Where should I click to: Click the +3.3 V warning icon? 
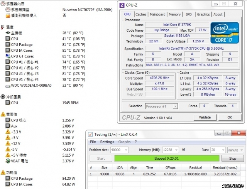tap(8, 132)
